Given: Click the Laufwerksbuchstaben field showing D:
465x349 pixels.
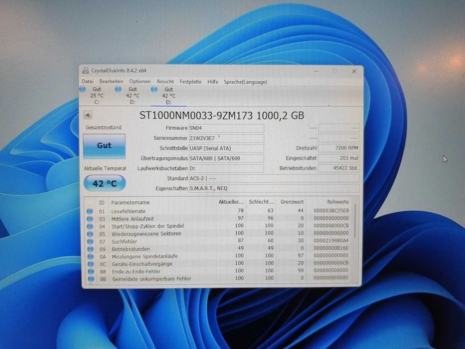Looking at the screenshot, I should click(x=226, y=169).
